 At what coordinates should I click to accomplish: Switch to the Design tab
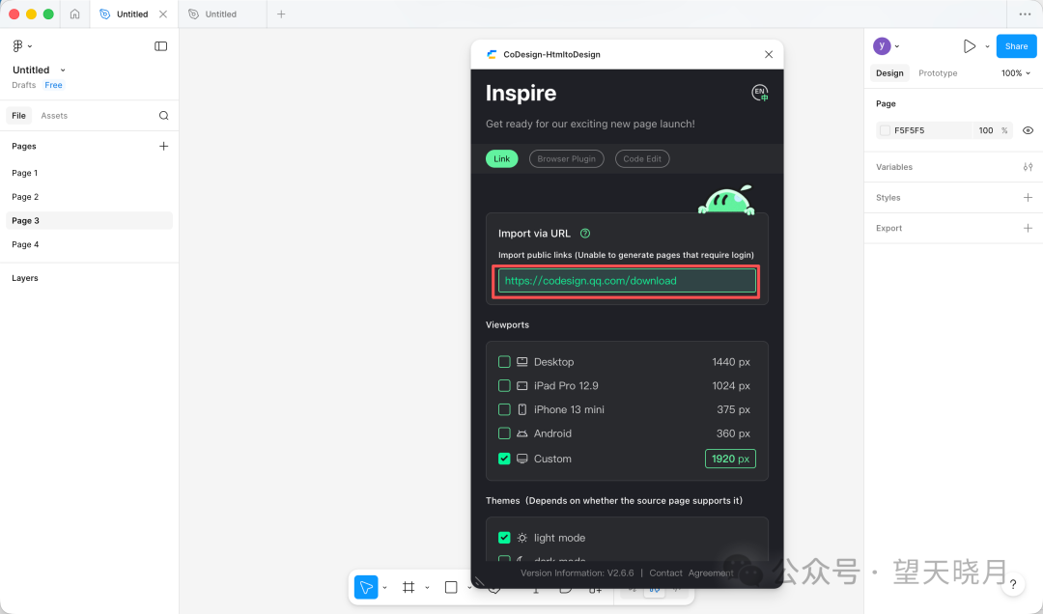[889, 73]
